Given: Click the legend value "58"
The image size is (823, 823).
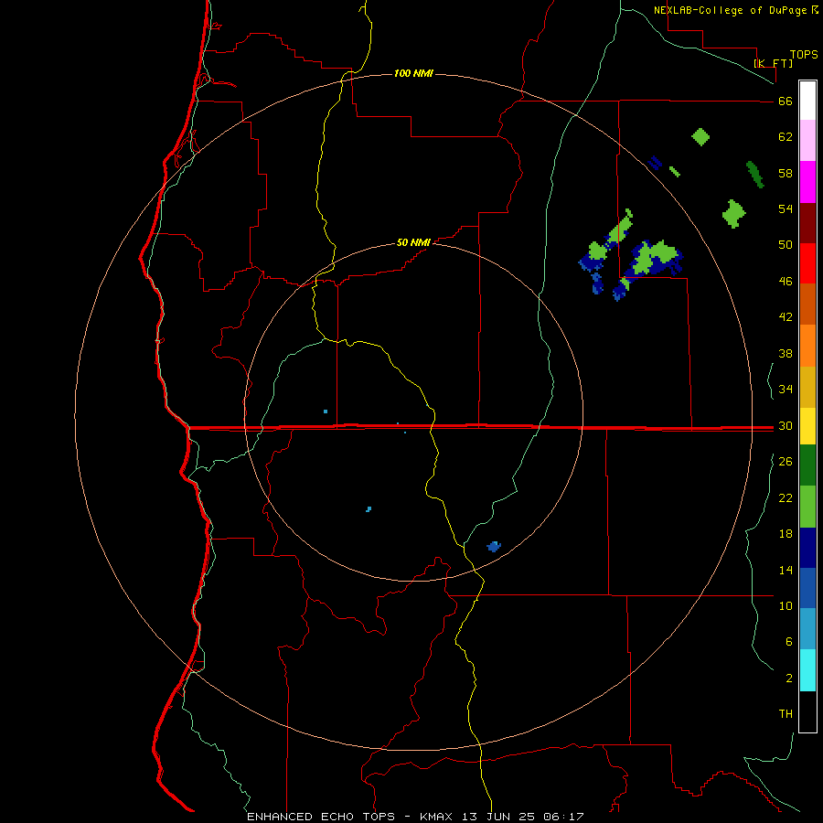Looking at the screenshot, I should (786, 173).
